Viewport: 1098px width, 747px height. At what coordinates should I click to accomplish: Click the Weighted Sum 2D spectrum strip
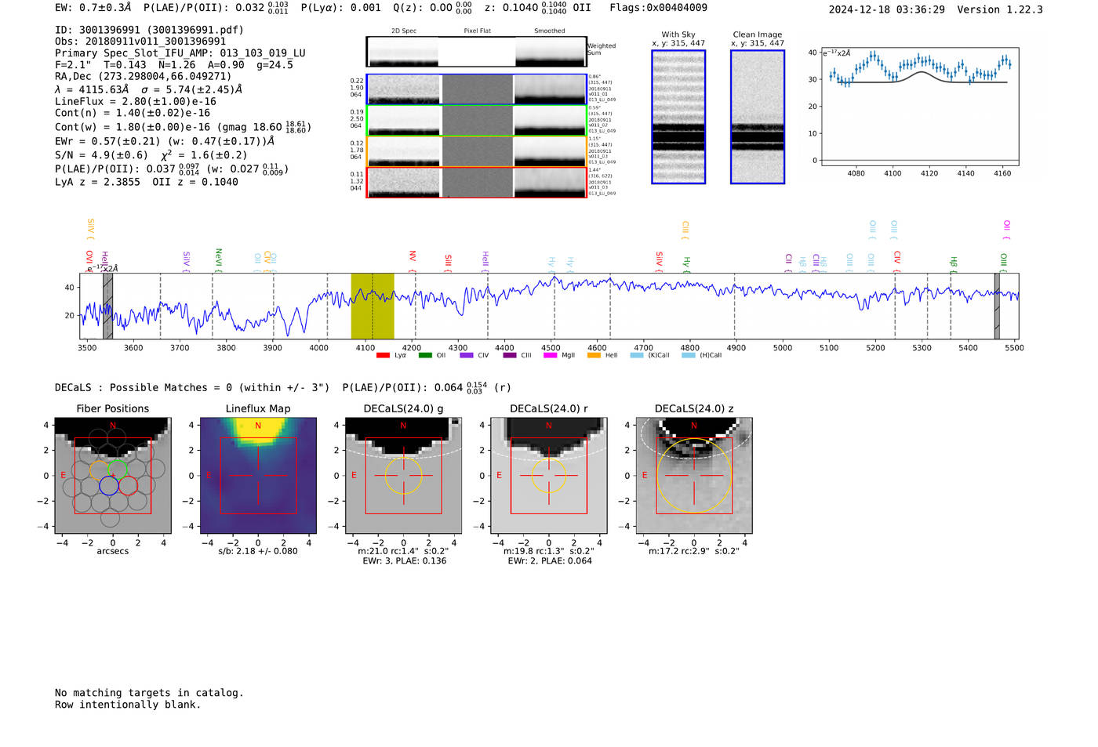pos(476,52)
